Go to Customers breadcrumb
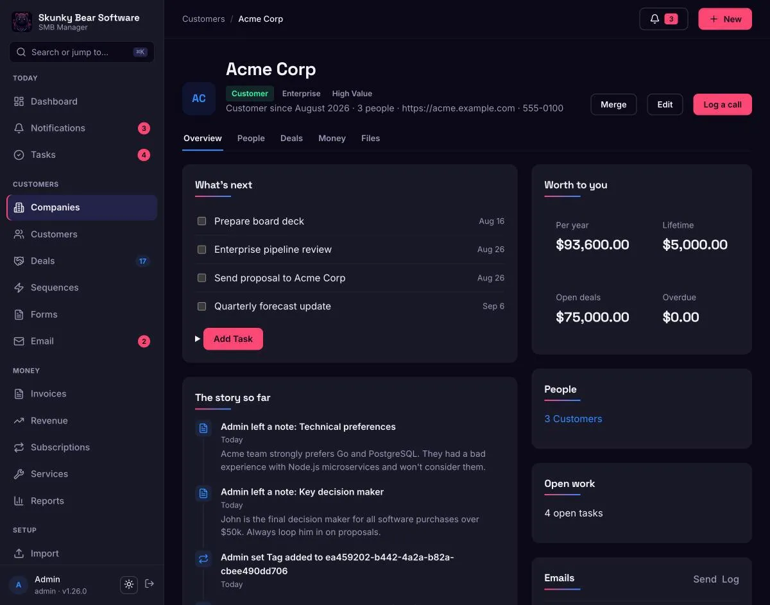Viewport: 770px width, 605px height. coord(203,19)
